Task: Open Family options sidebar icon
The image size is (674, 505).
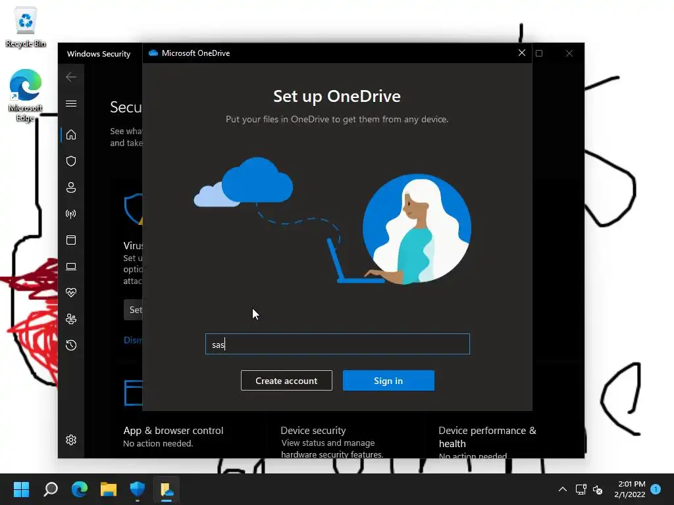Action: point(71,319)
